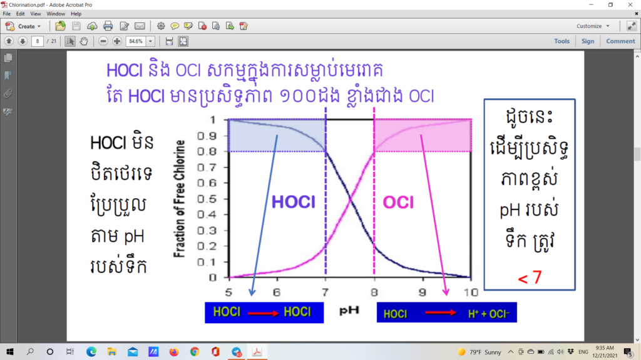The height and width of the screenshot is (360, 641).
Task: Open the Bookmarks panel
Action: 8,76
